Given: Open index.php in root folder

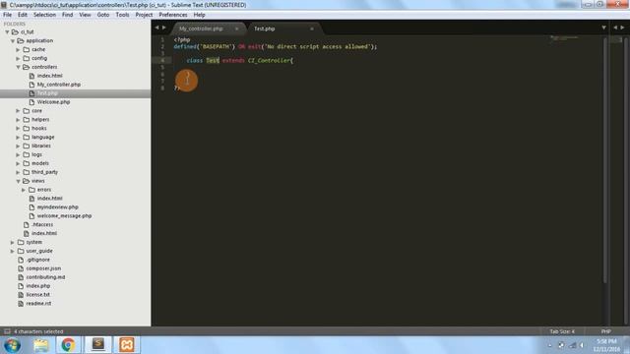Looking at the screenshot, I should pyautogui.click(x=37, y=286).
